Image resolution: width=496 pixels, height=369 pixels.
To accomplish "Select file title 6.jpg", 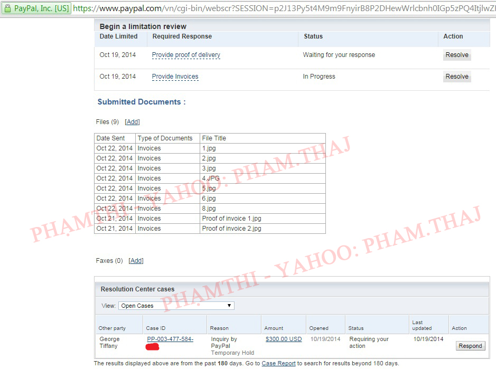I will pyautogui.click(x=209, y=198).
